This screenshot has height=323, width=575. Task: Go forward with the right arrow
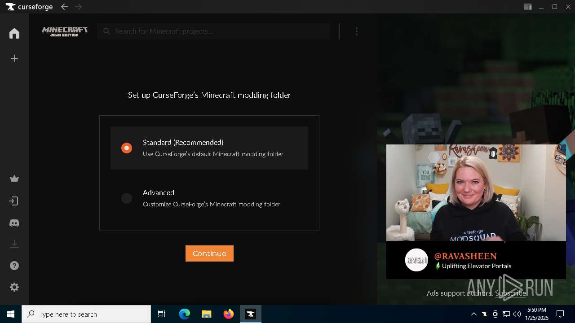click(78, 7)
